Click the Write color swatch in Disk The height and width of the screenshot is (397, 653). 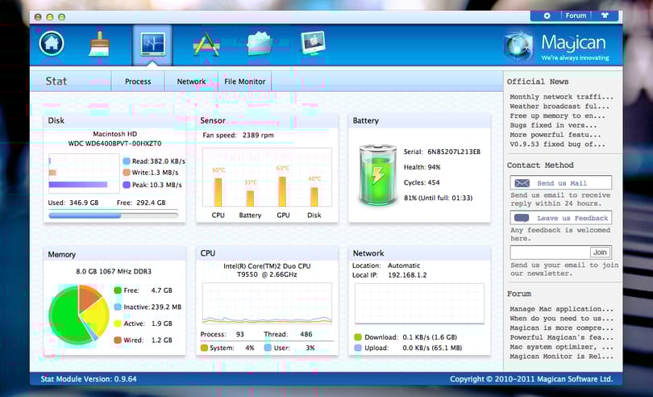[x=127, y=173]
